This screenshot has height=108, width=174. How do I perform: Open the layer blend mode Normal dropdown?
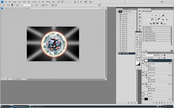[148, 55]
